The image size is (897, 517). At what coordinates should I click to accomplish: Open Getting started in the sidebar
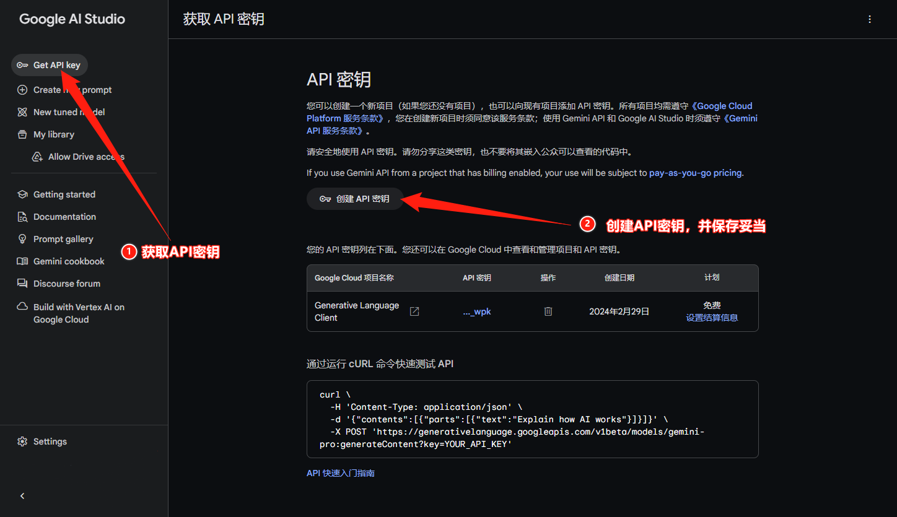pos(64,194)
